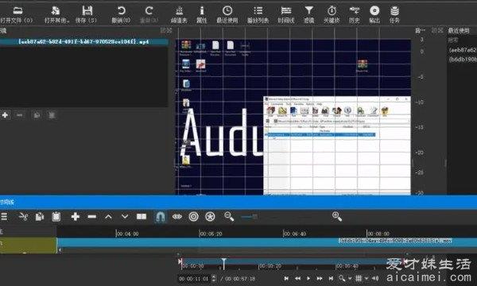The width and height of the screenshot is (477, 286).
Task: Show the 播放列表 playlist panel from toolbar
Action: (258, 14)
